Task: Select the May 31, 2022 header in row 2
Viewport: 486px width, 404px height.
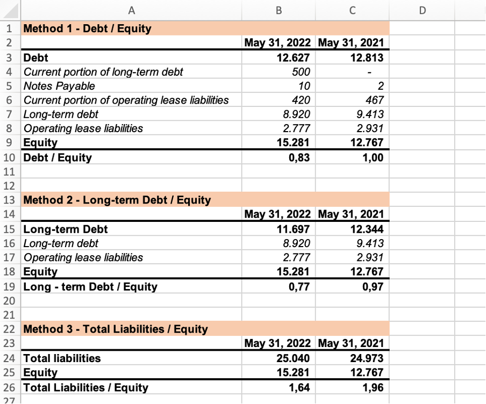Action: [278, 42]
